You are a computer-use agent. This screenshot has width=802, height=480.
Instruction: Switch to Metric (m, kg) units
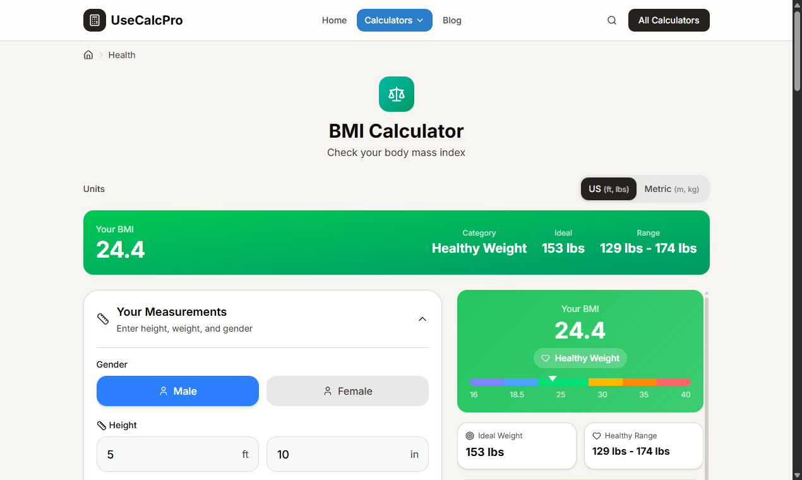672,189
